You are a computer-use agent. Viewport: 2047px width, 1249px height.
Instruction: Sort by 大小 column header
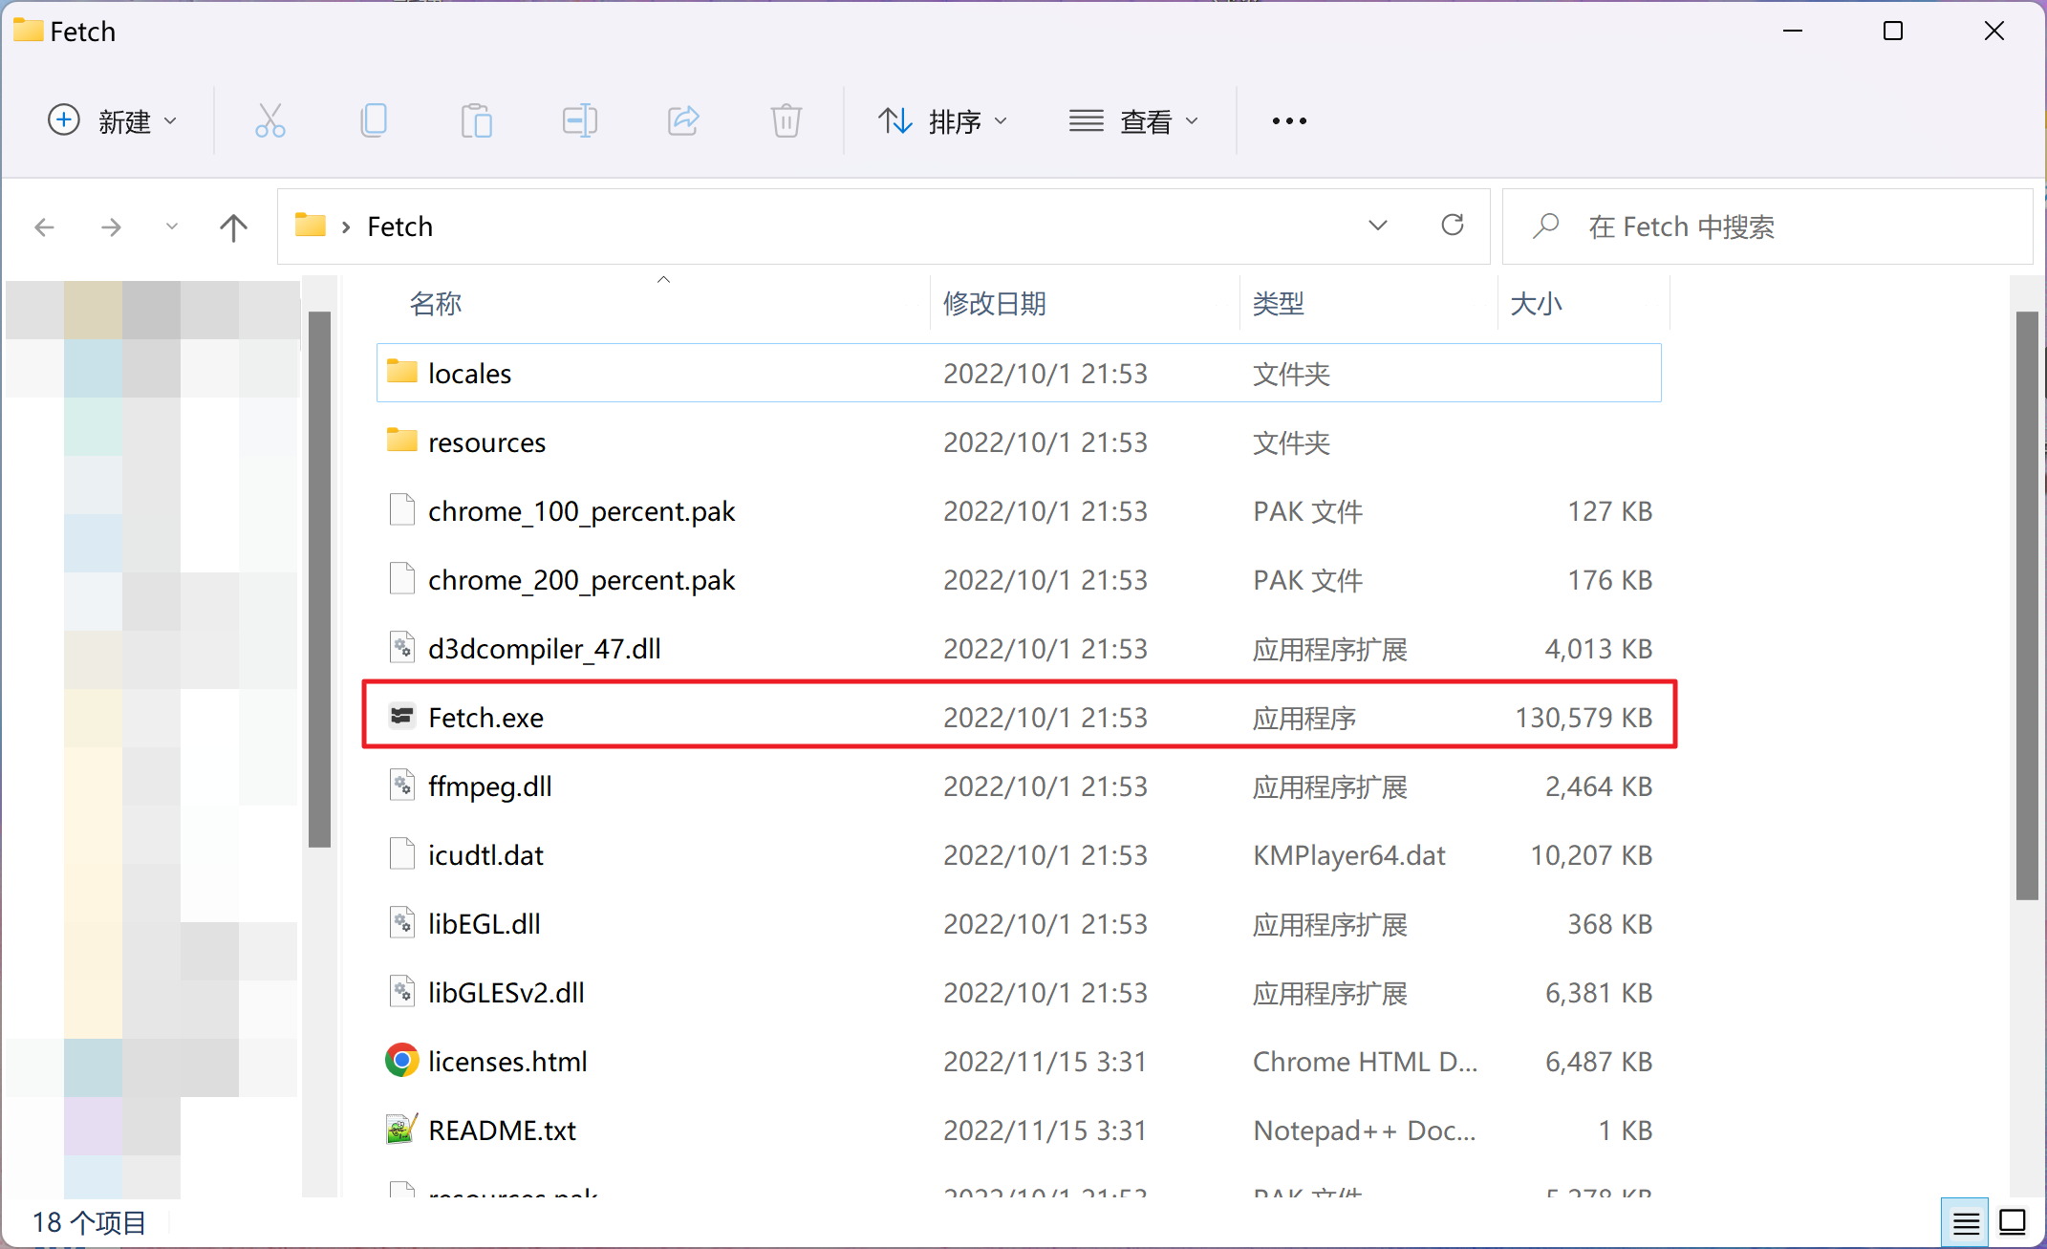1536,304
